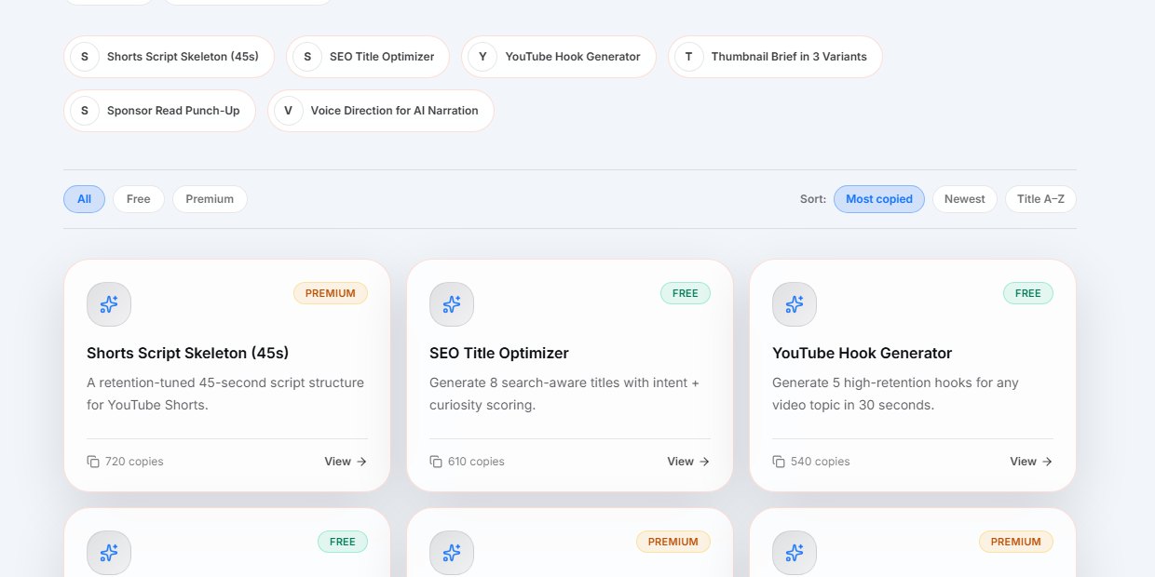Screen dimensions: 1155x577
Task: Click the Y avatar on YouTube Hook chip
Action: (x=482, y=57)
